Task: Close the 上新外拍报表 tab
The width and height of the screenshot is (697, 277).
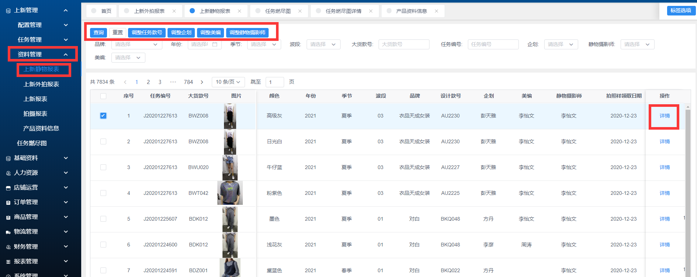Action: 174,11
